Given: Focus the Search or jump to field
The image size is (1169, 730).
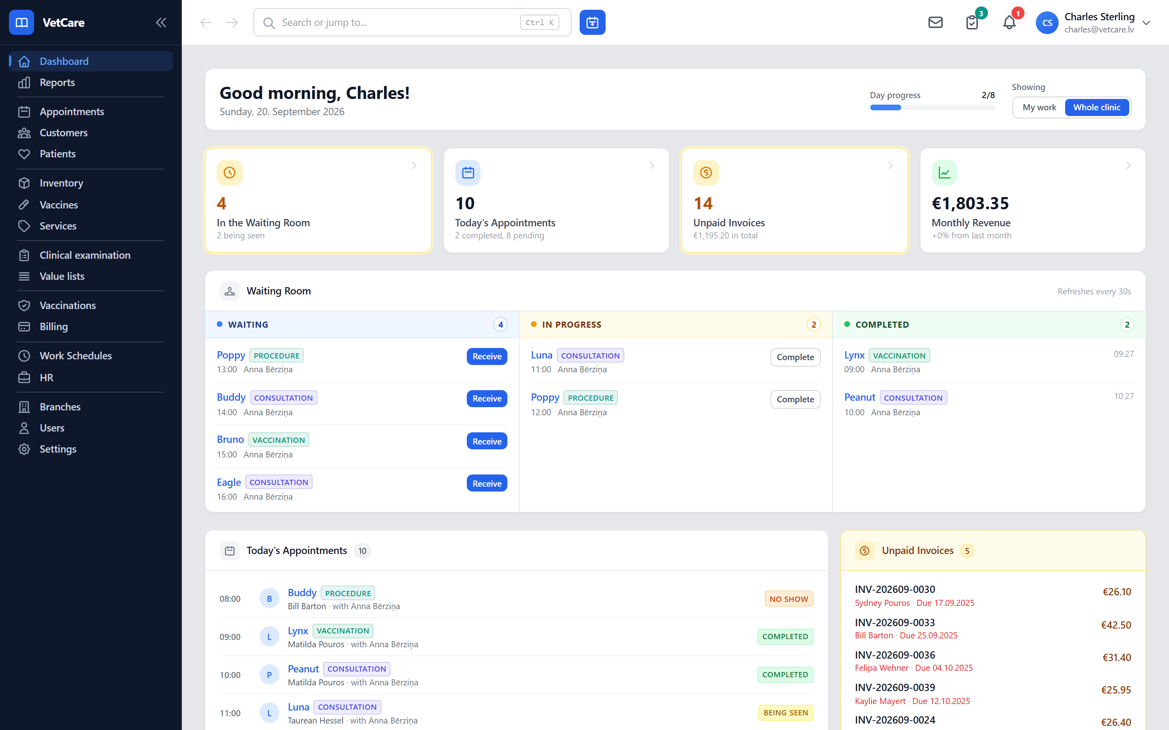Looking at the screenshot, I should [x=412, y=22].
